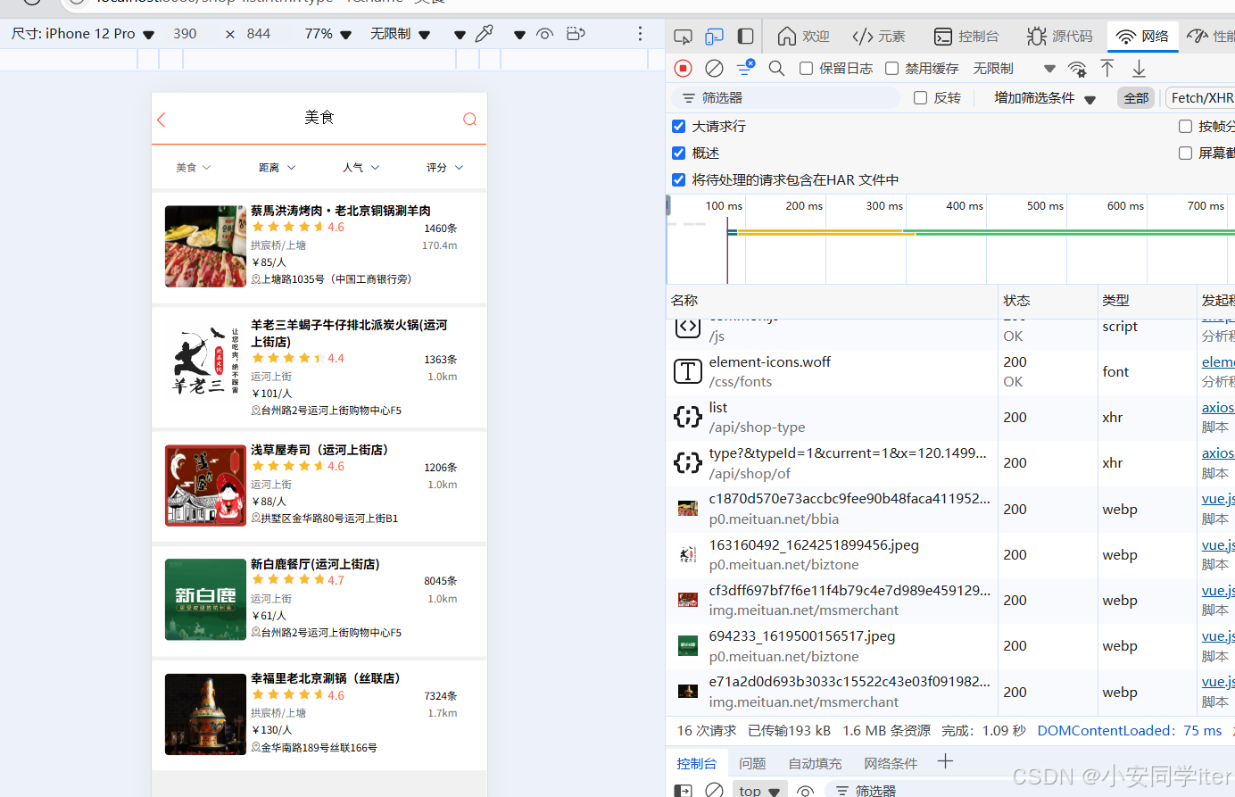Open 无限制 throttle dropdown in device toolbar
The image size is (1235, 797).
(400, 34)
